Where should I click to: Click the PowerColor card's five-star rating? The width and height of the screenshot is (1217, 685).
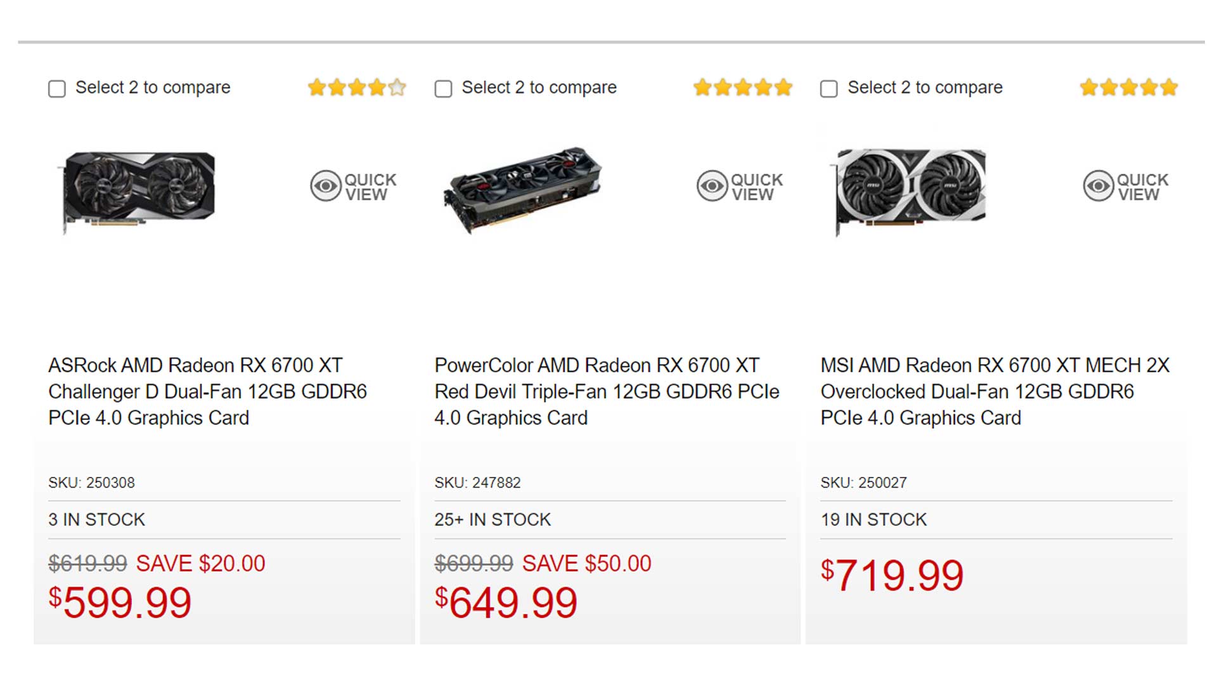coord(743,88)
